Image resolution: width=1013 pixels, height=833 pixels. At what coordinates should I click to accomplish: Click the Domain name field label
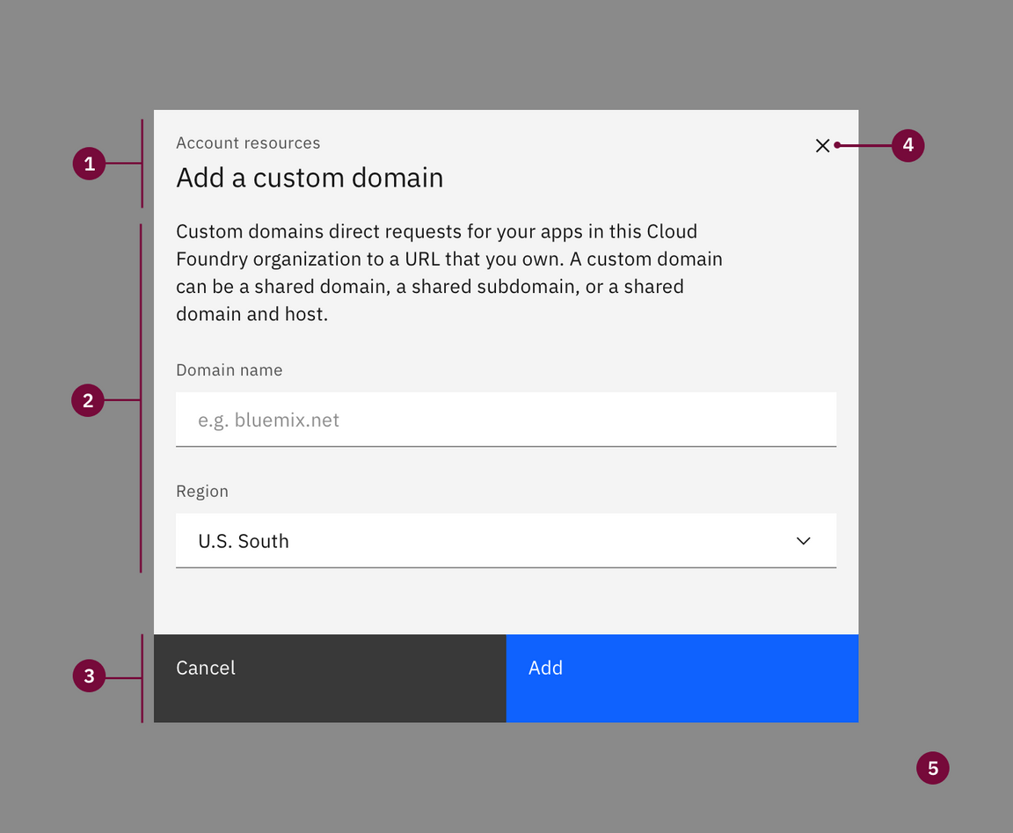(229, 370)
